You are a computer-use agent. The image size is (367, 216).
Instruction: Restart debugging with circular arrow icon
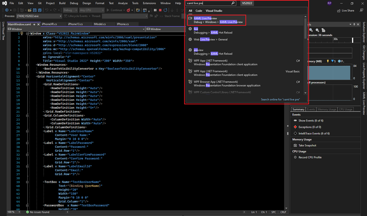(165, 10)
